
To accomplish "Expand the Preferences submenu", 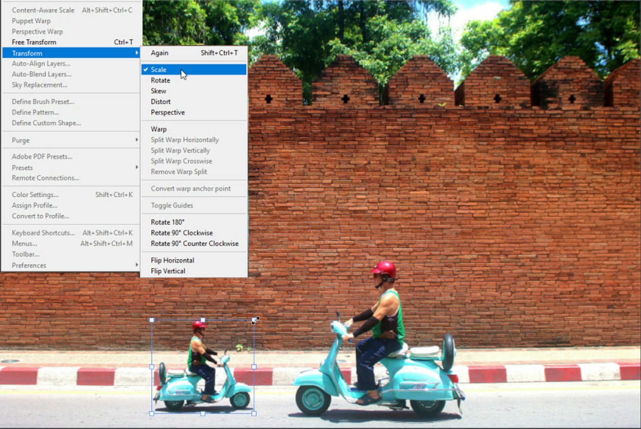I will point(29,265).
